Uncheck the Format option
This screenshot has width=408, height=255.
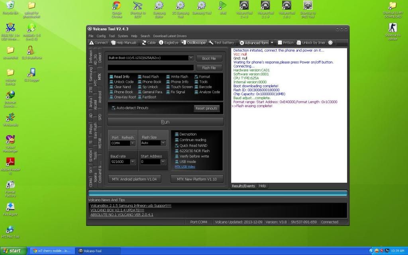tap(196, 77)
